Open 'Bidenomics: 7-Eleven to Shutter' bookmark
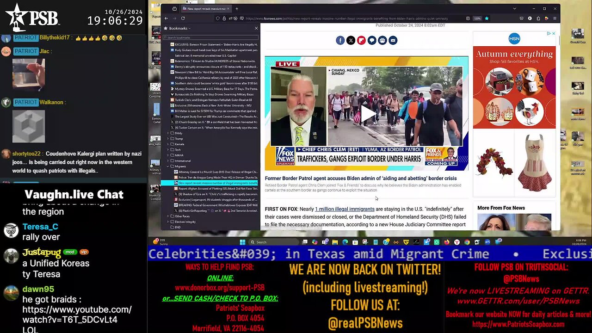 [x=213, y=61]
